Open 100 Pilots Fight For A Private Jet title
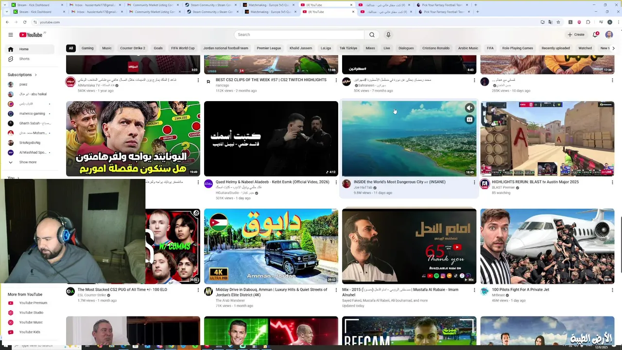The height and width of the screenshot is (350, 622). pyautogui.click(x=520, y=290)
